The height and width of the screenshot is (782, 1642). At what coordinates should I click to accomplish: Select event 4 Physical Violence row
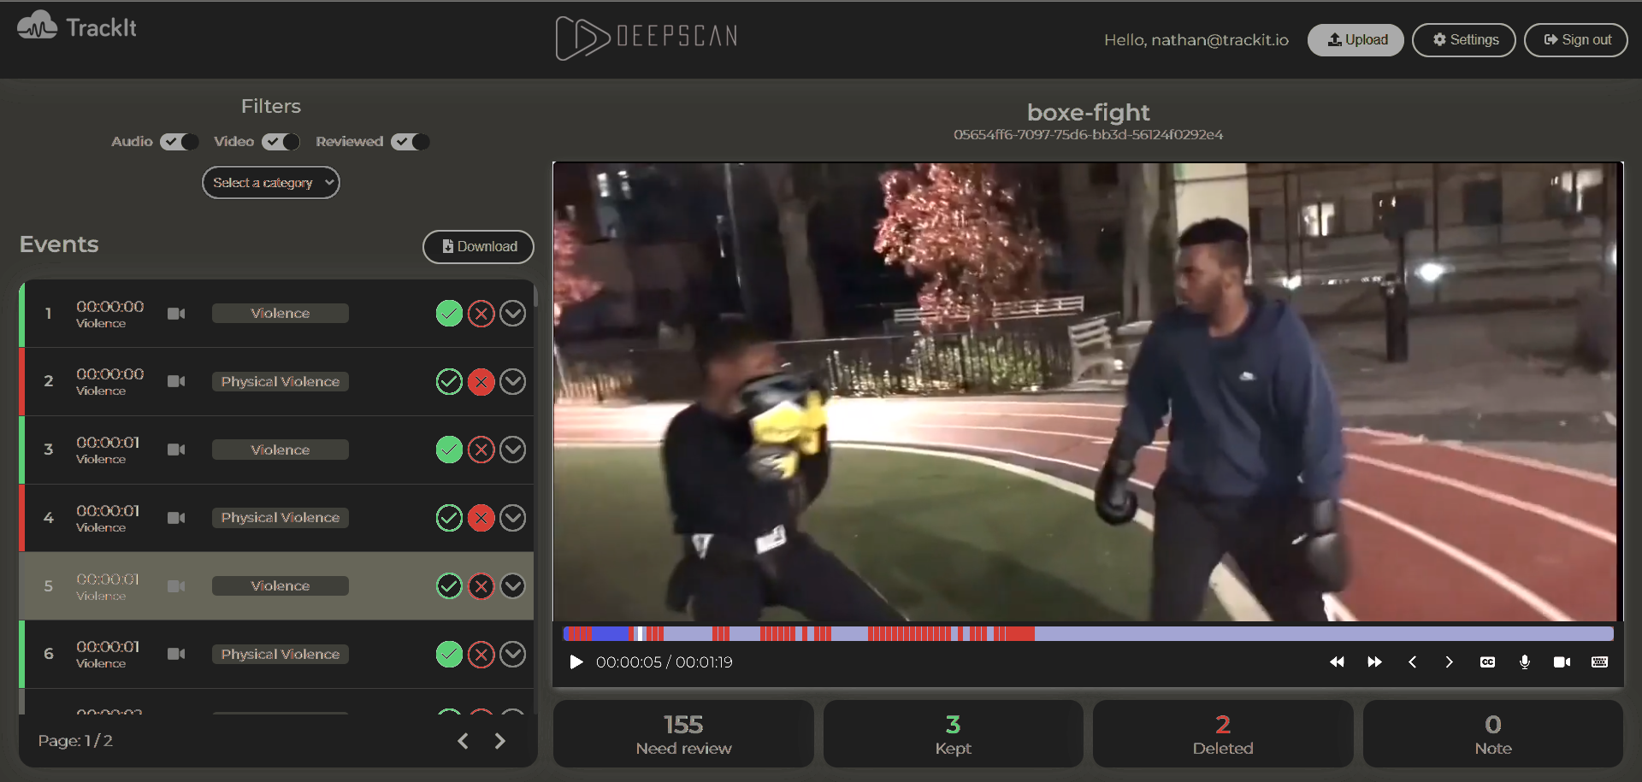[x=280, y=518]
